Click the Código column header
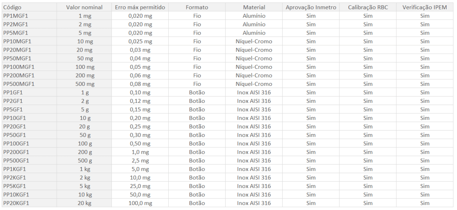457x210 pixels. [x=12, y=7]
